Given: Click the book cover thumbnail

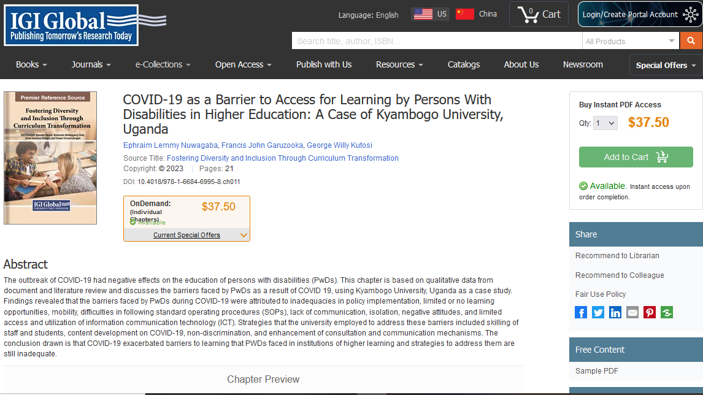Looking at the screenshot, I should pos(50,158).
